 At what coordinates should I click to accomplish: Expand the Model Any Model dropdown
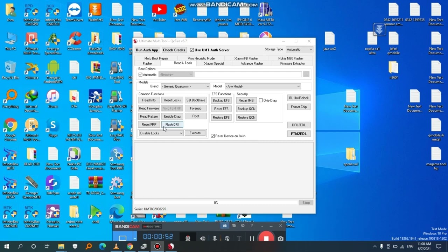point(263,86)
